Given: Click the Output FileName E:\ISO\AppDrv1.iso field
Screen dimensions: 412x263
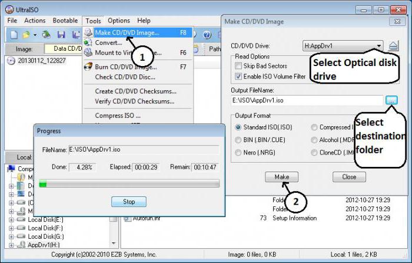Looking at the screenshot, I should [307, 100].
